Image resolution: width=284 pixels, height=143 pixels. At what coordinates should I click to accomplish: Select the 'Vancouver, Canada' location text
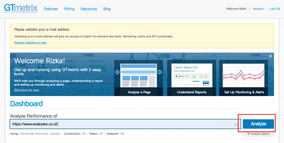pos(47,134)
